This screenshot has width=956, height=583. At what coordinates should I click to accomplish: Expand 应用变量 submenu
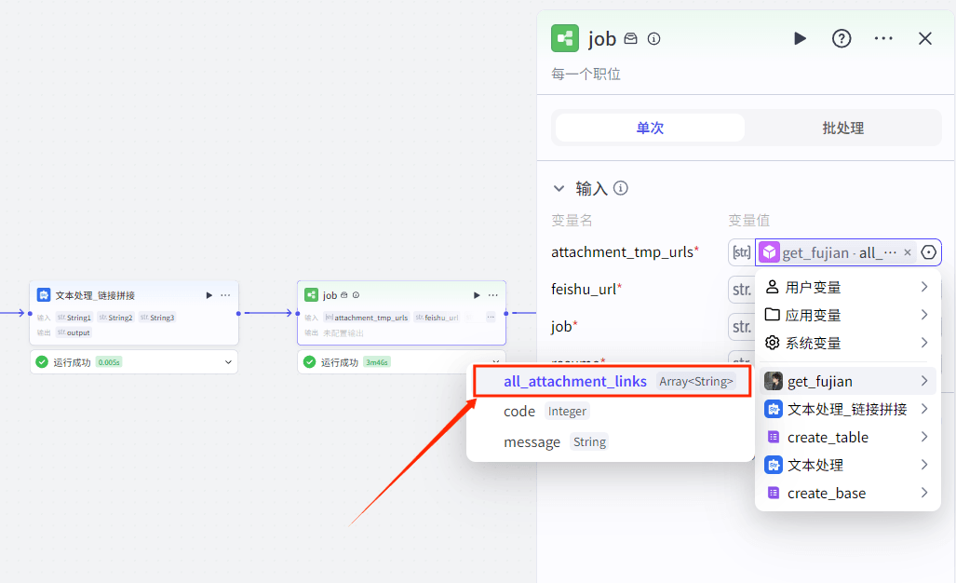[847, 316]
